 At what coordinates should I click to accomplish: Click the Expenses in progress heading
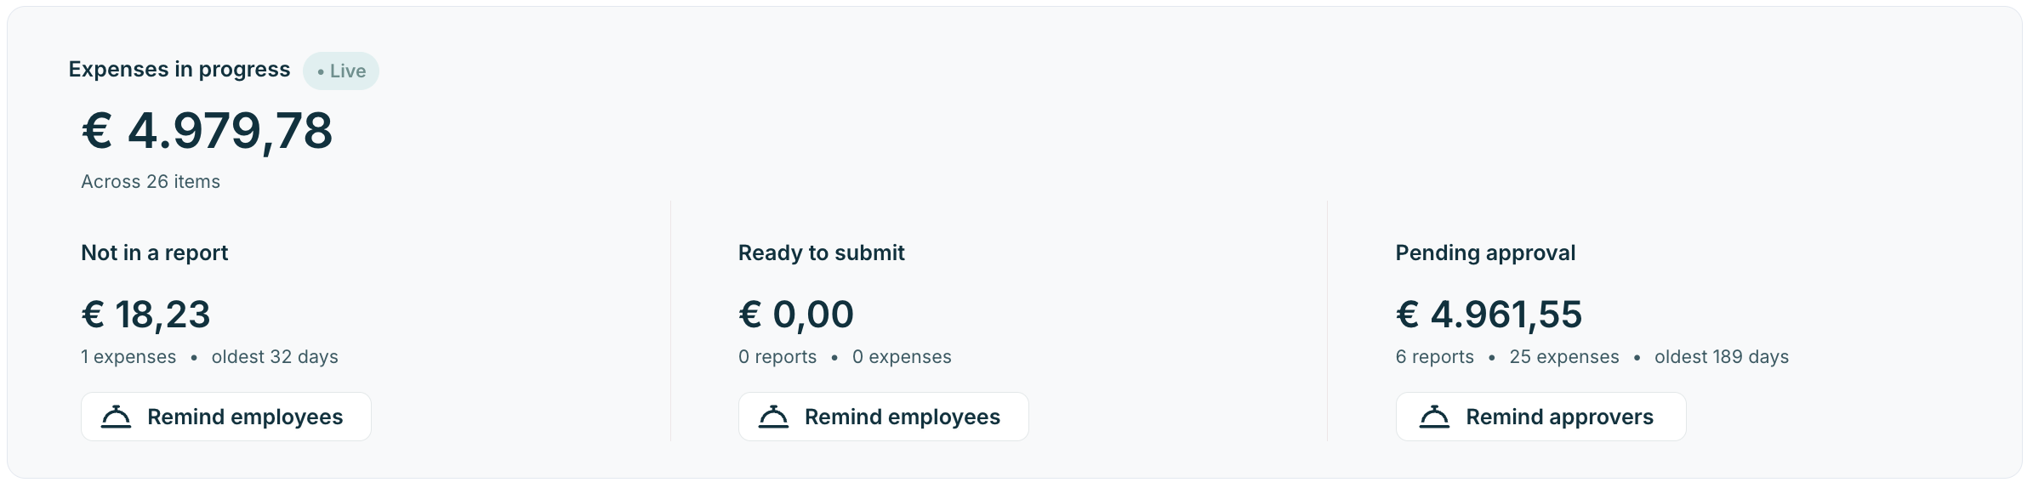(x=179, y=70)
